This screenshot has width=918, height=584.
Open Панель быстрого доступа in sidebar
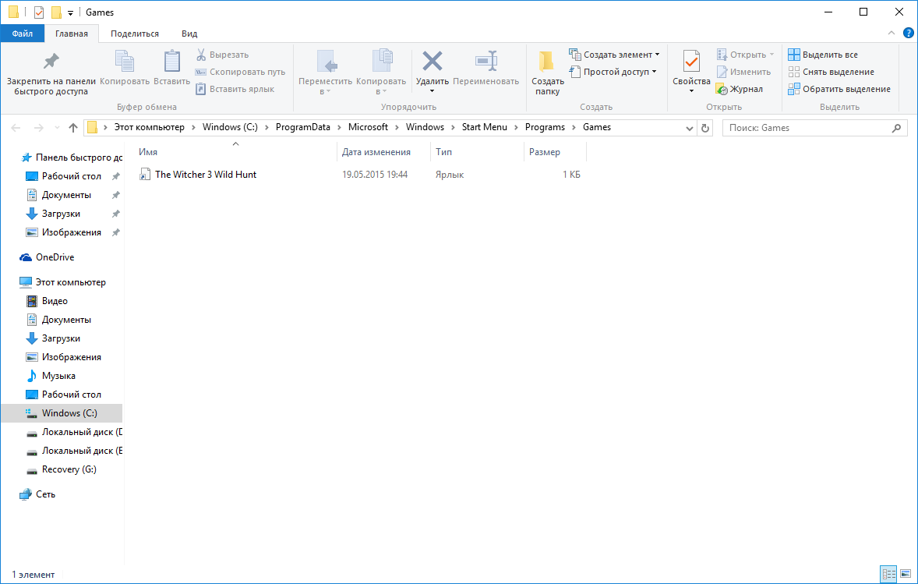click(x=71, y=157)
